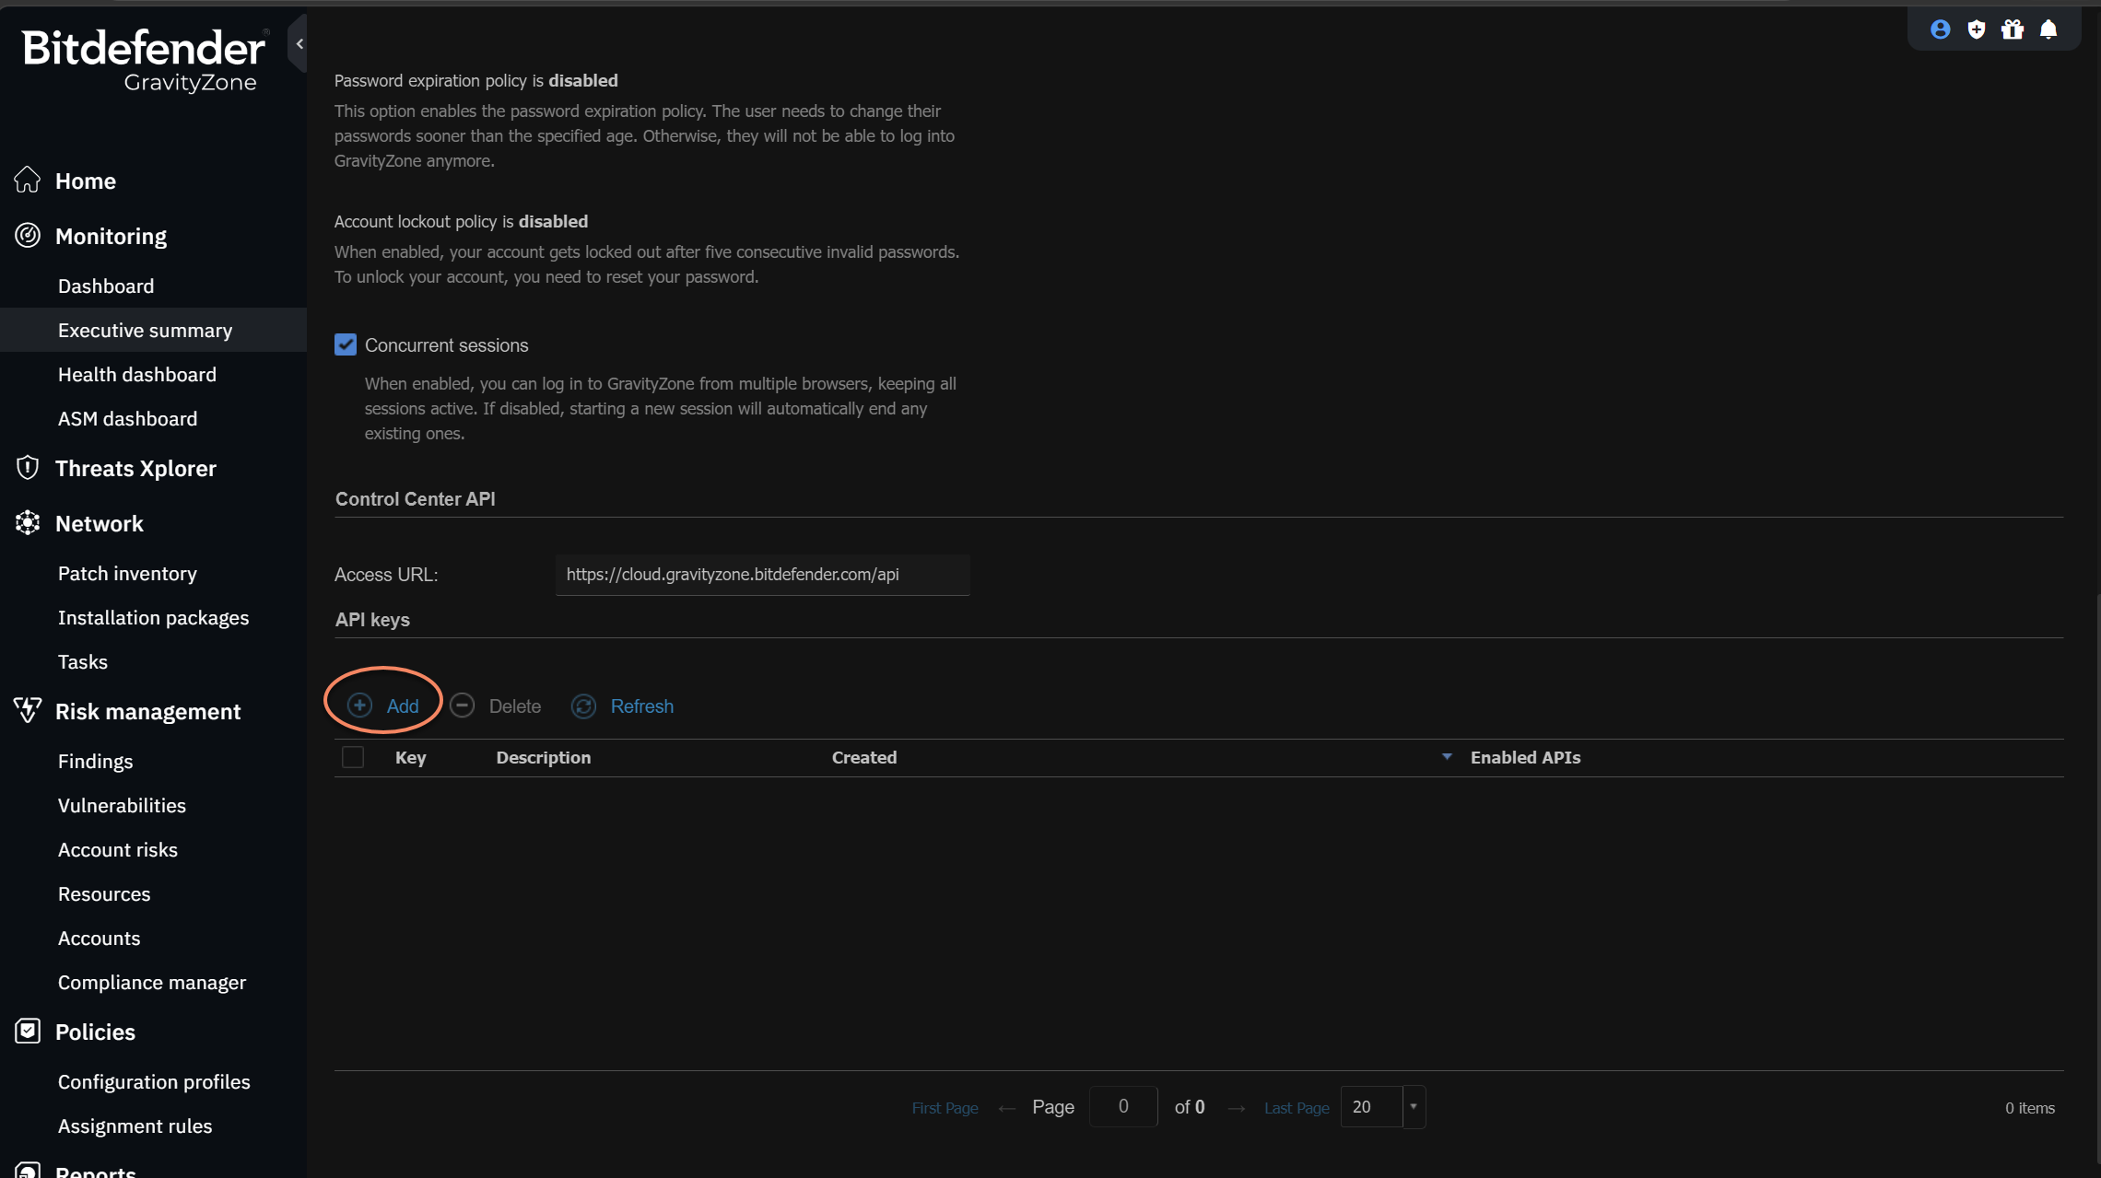Go to Configuration profiles
This screenshot has width=2101, height=1178.
point(154,1081)
